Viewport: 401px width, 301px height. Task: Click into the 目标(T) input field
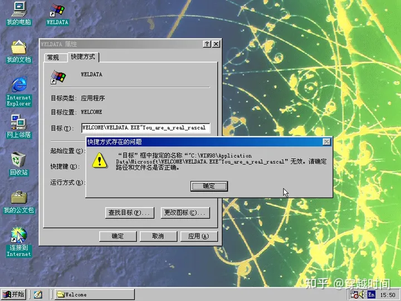click(145, 128)
